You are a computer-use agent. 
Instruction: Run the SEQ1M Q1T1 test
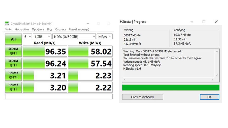point(13,63)
